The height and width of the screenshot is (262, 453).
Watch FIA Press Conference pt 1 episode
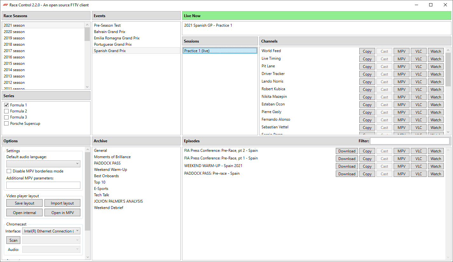tap(436, 159)
